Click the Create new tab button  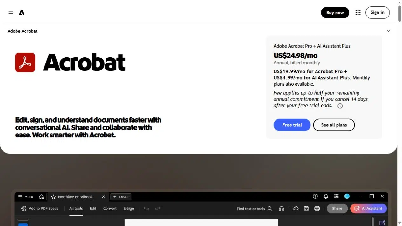coord(121,197)
